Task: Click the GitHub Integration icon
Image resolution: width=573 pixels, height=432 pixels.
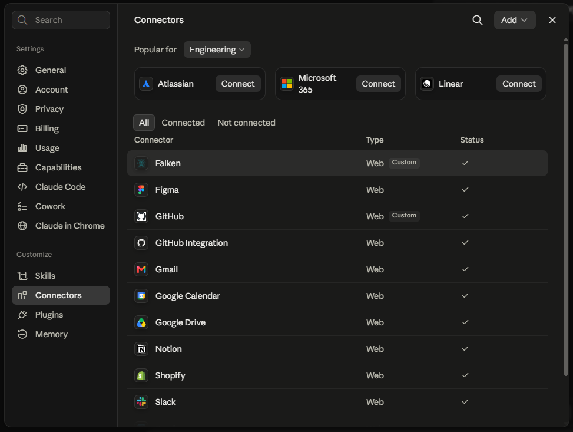Action: click(x=141, y=243)
